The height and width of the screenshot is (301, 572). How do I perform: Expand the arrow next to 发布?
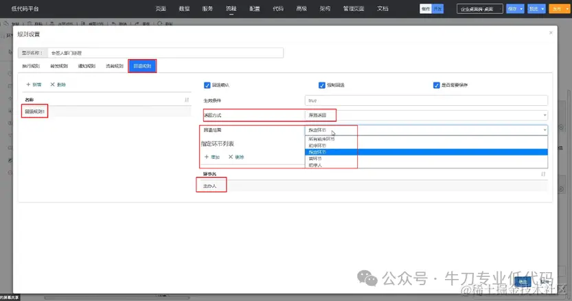coord(567,9)
